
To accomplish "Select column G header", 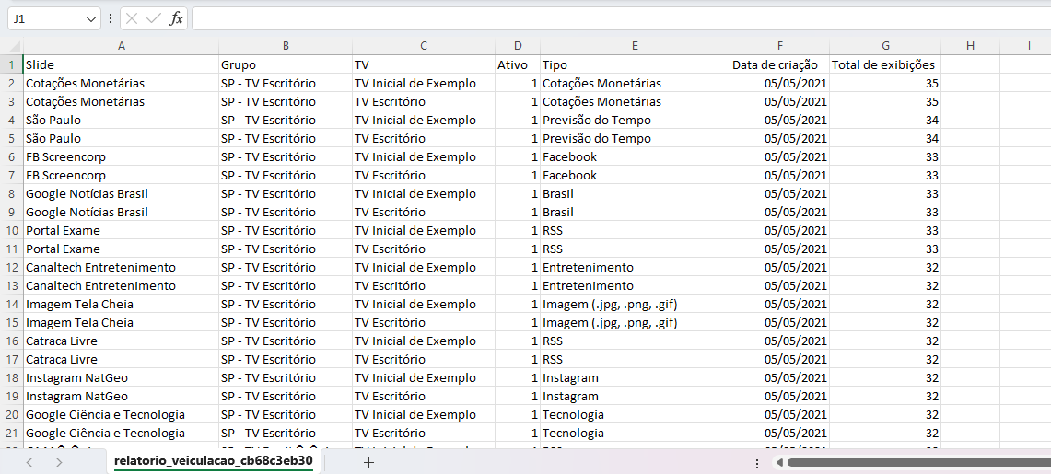I will [x=885, y=46].
